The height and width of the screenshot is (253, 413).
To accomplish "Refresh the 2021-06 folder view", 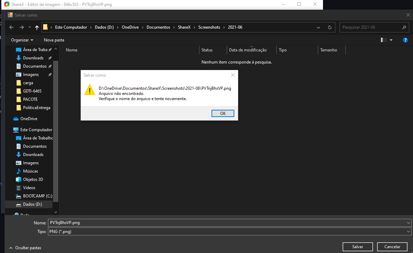I will click(x=330, y=27).
